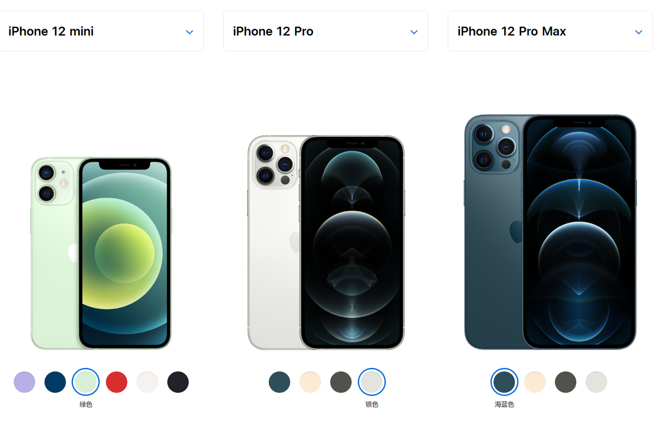
Task: Select purple color for iPhone 12 mini
Action: [25, 382]
